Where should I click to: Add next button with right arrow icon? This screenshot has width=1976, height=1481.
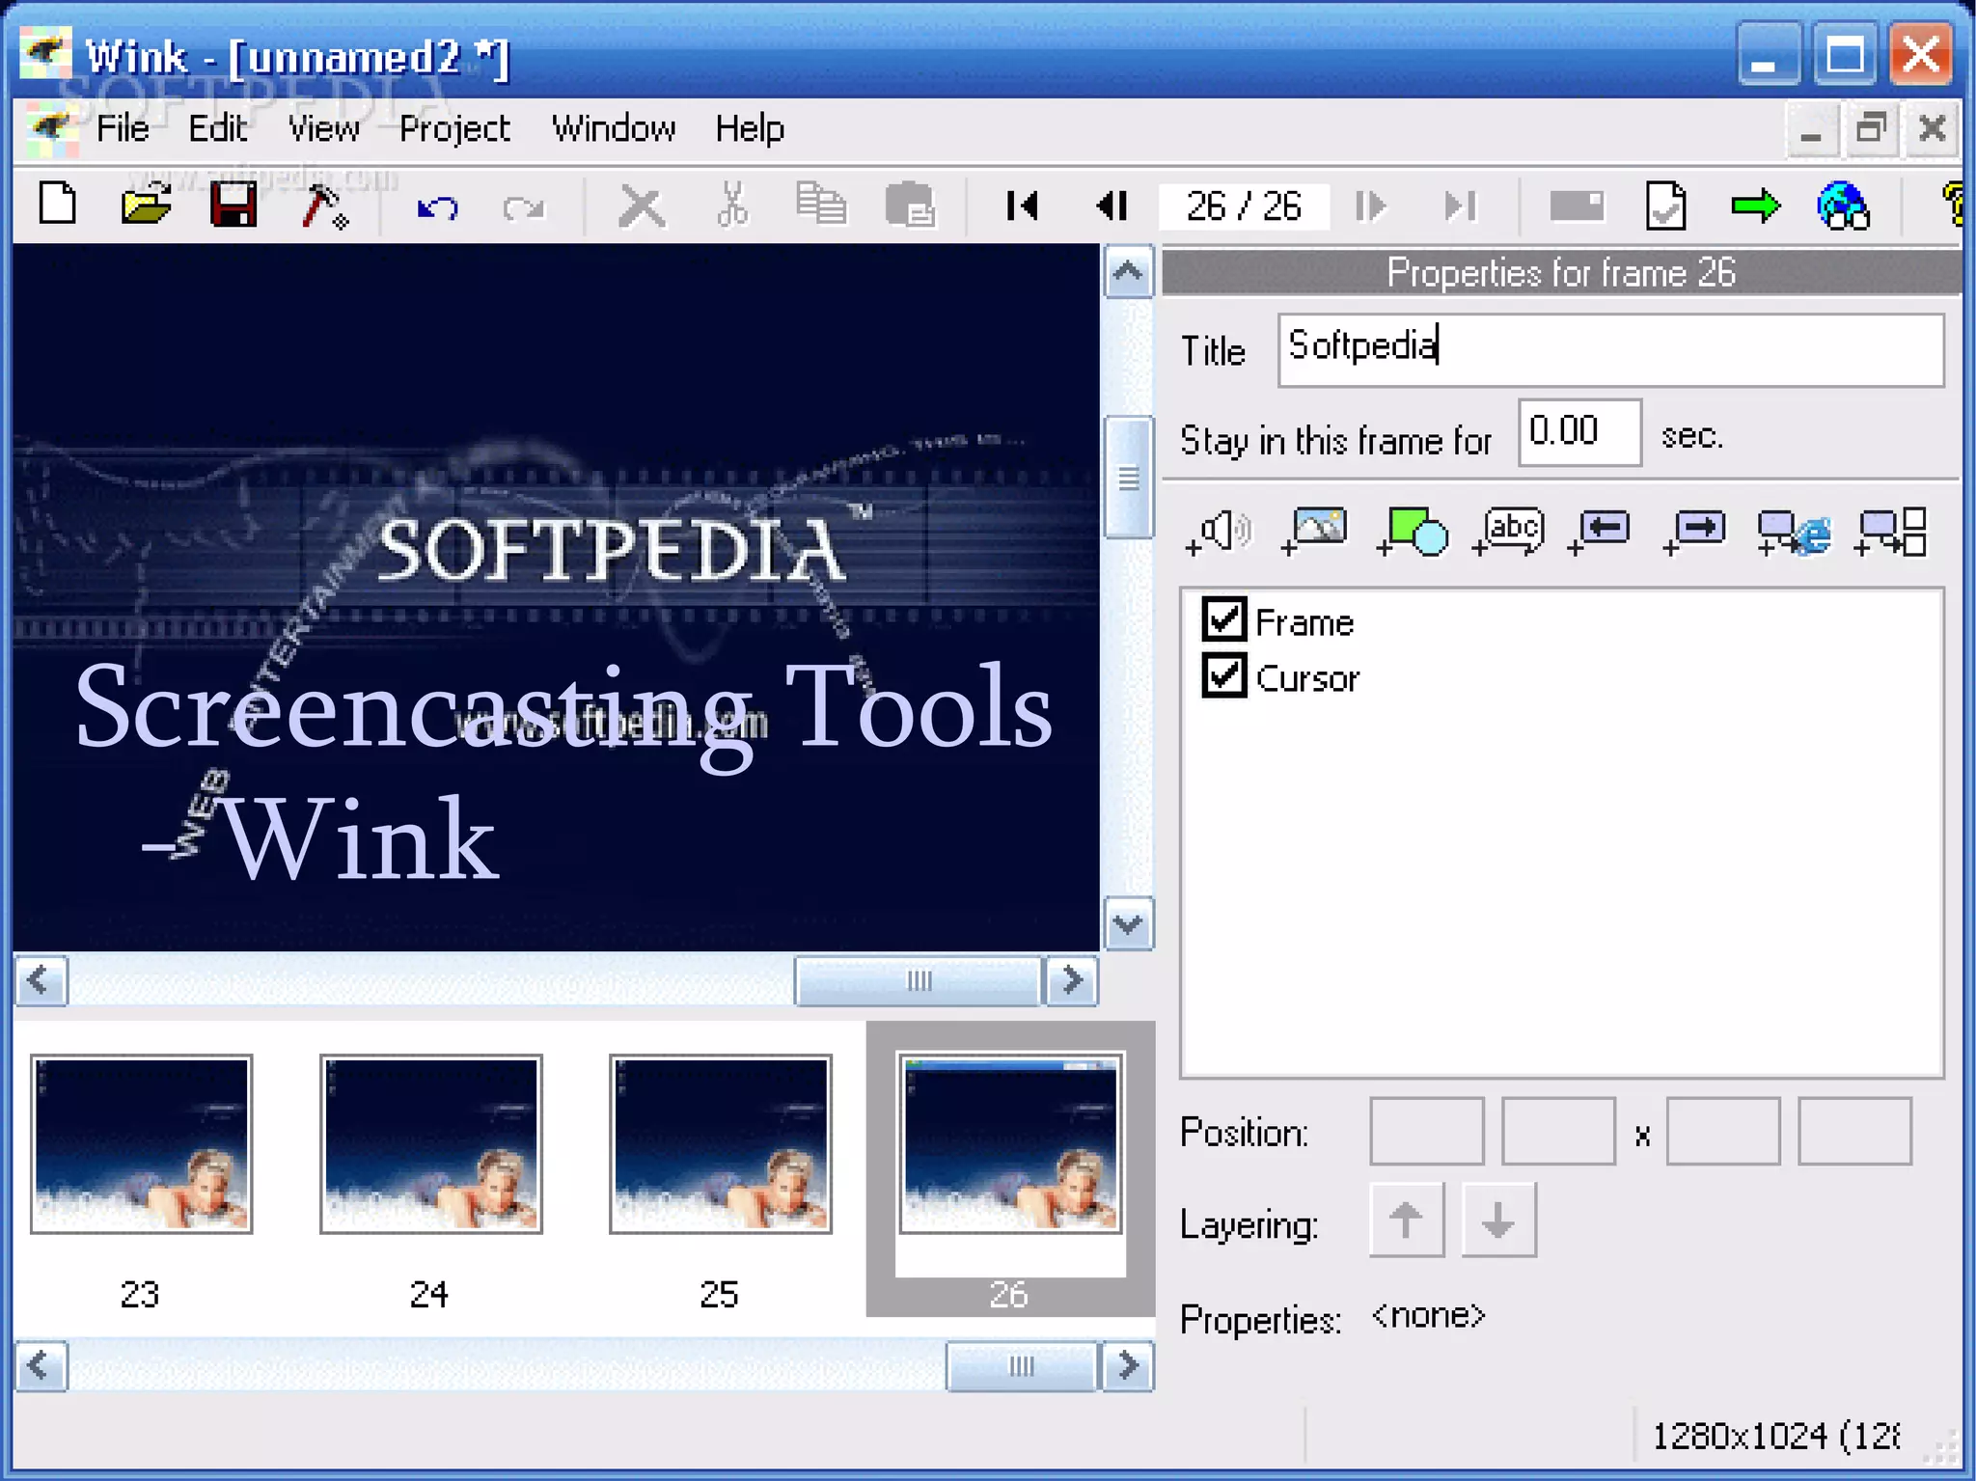[1695, 532]
